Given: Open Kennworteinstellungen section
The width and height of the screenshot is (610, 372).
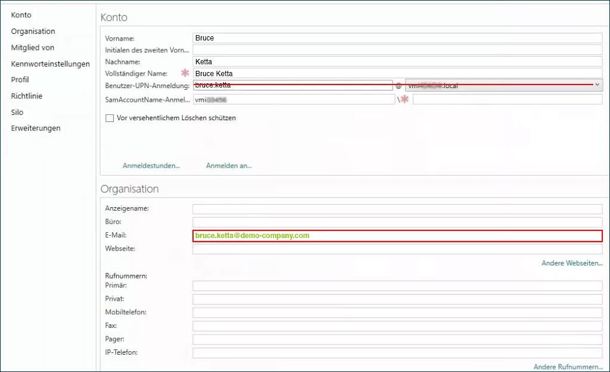Looking at the screenshot, I should pos(50,64).
